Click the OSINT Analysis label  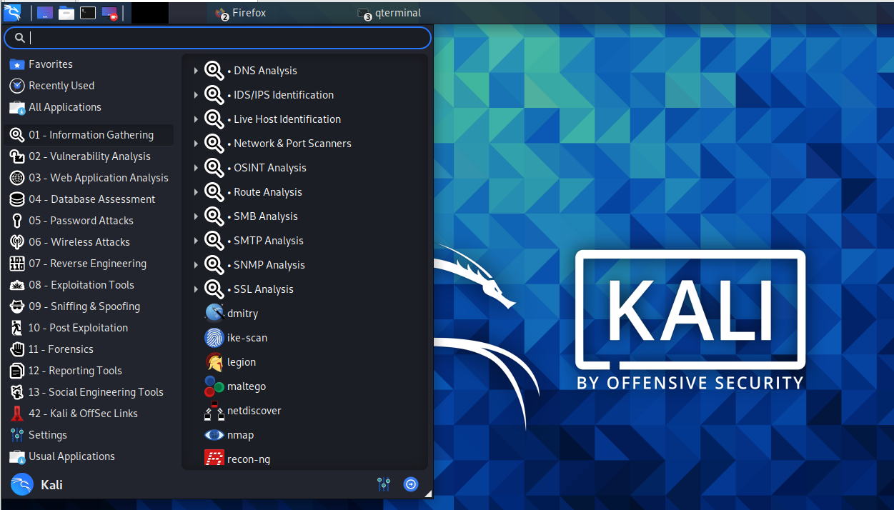[x=270, y=168]
